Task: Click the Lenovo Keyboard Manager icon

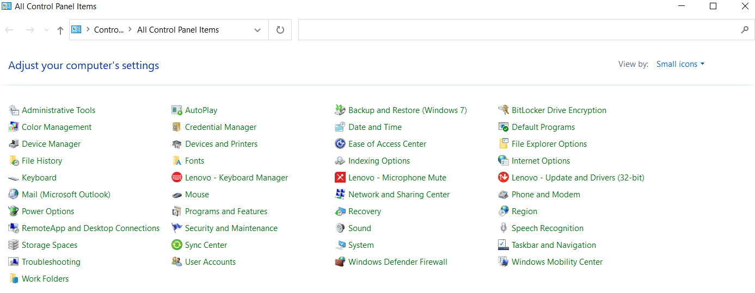Action: tap(176, 178)
